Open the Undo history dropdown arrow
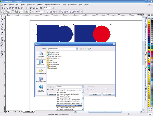Screen dimensions: 153x116 pyautogui.click(x=24, y=8)
